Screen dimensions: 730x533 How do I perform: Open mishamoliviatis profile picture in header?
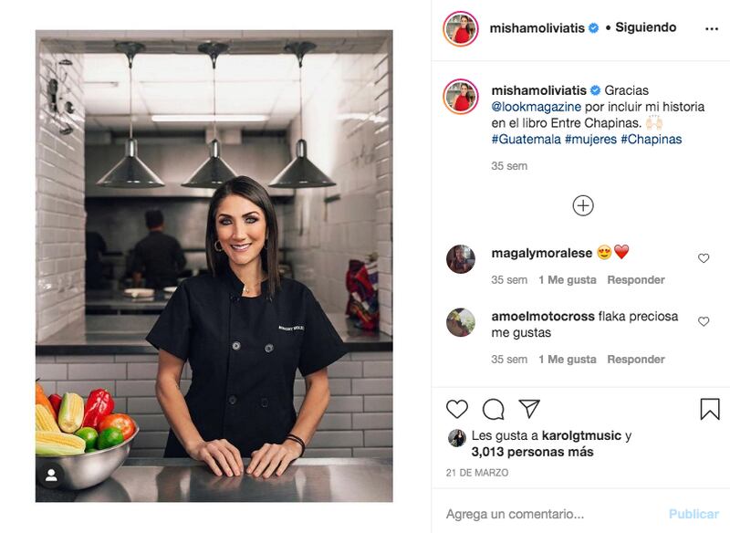click(461, 29)
